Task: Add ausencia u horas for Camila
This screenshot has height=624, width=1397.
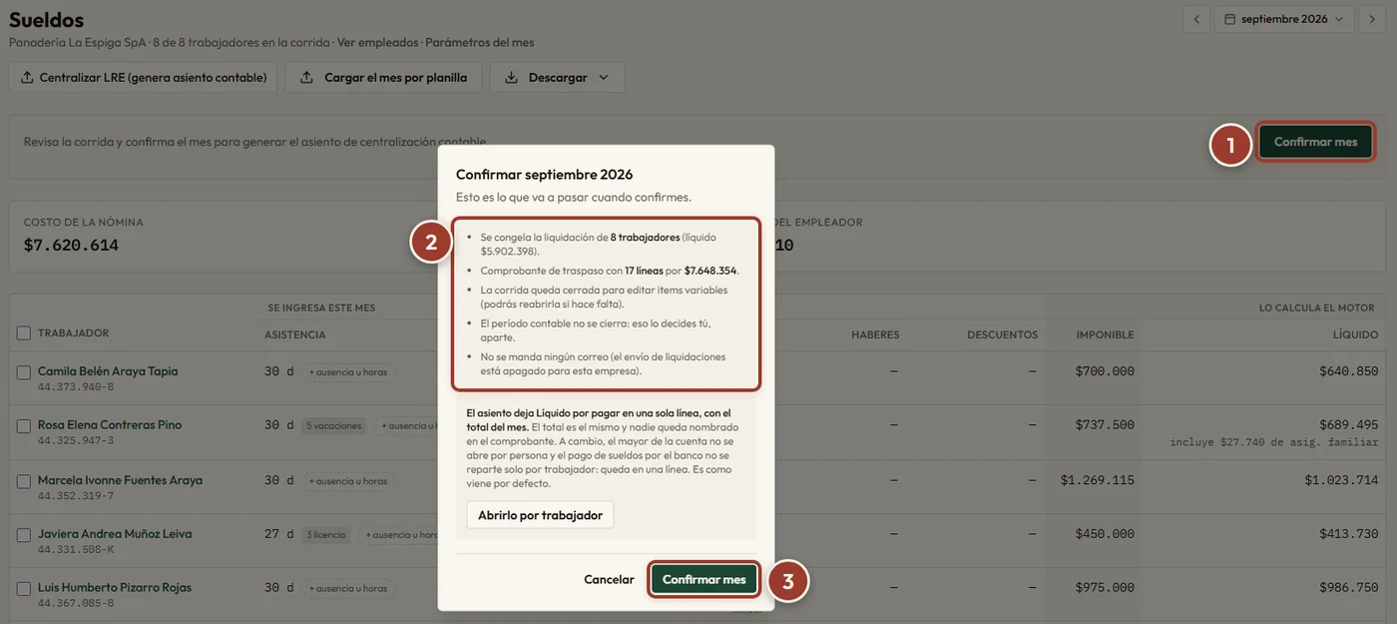Action: [x=347, y=372]
